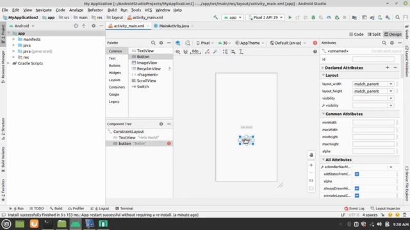Image resolution: width=410 pixels, height=230 pixels.
Task: Search attributes with magnifier icon
Action: pos(384,43)
